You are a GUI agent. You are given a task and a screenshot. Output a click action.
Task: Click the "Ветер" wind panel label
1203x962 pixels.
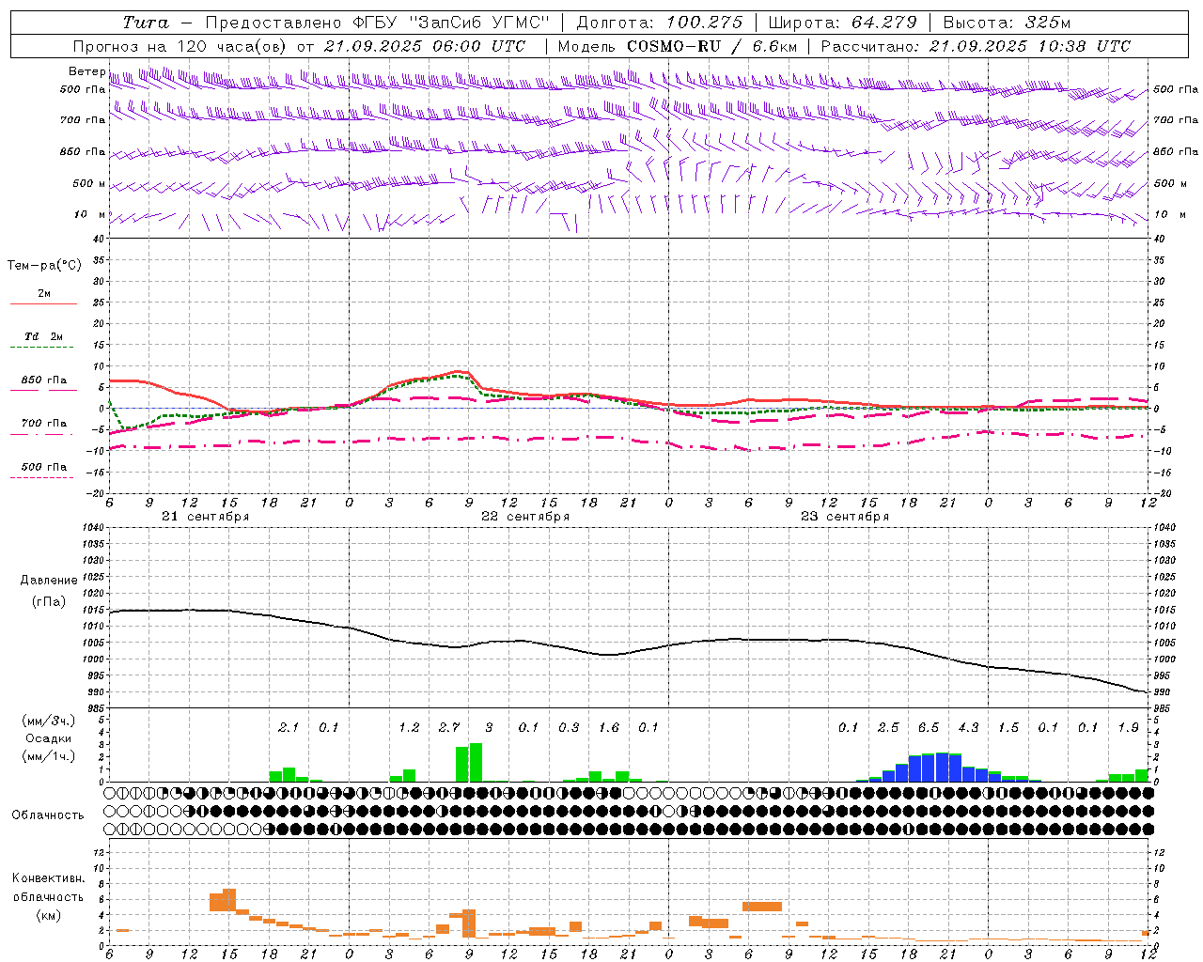tap(86, 71)
